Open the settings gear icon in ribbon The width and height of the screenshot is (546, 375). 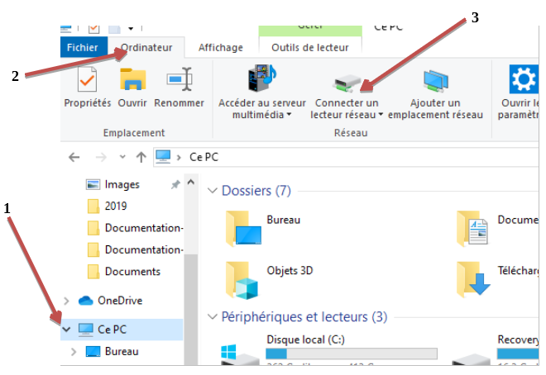(x=523, y=80)
